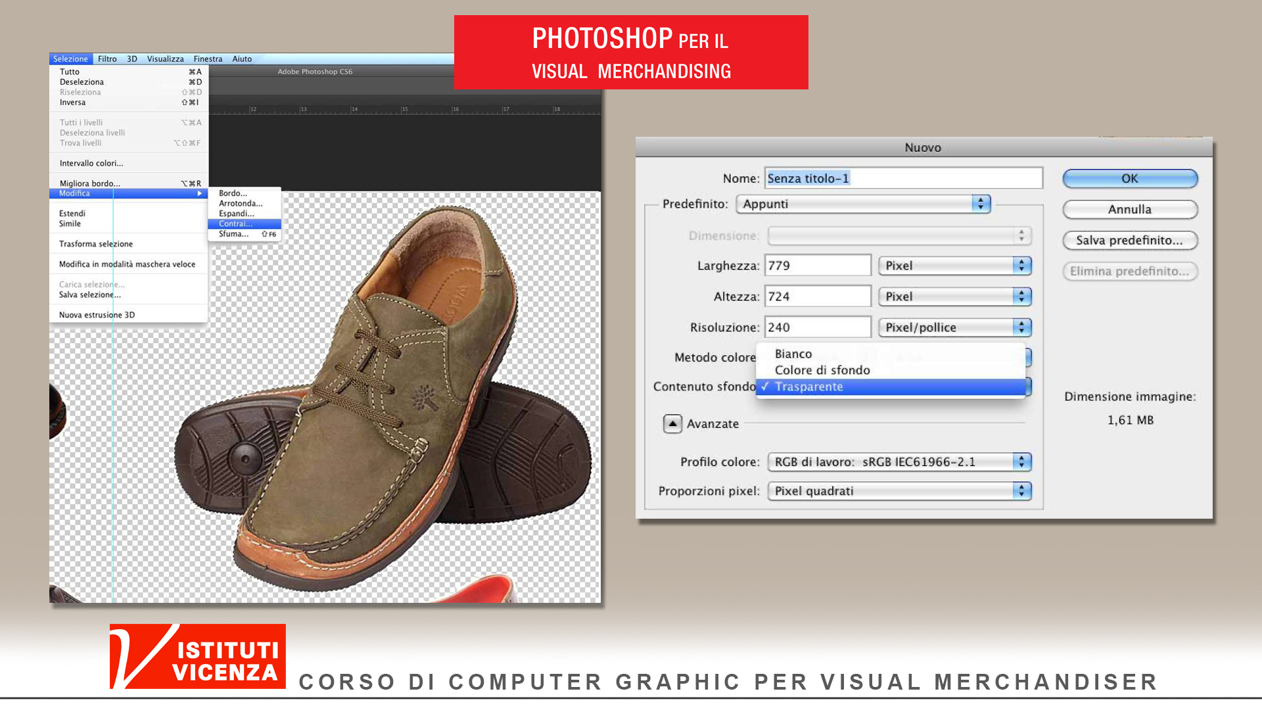This screenshot has height=710, width=1262.
Task: Choose Espandi... in submenu
Action: click(245, 214)
